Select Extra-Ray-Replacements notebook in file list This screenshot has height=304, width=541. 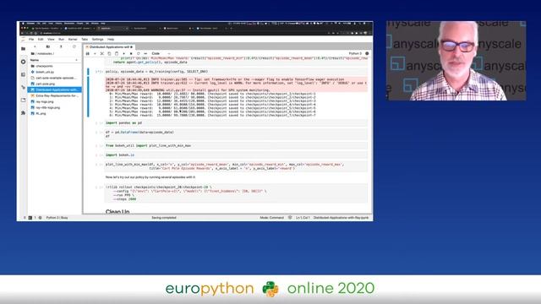pos(54,95)
